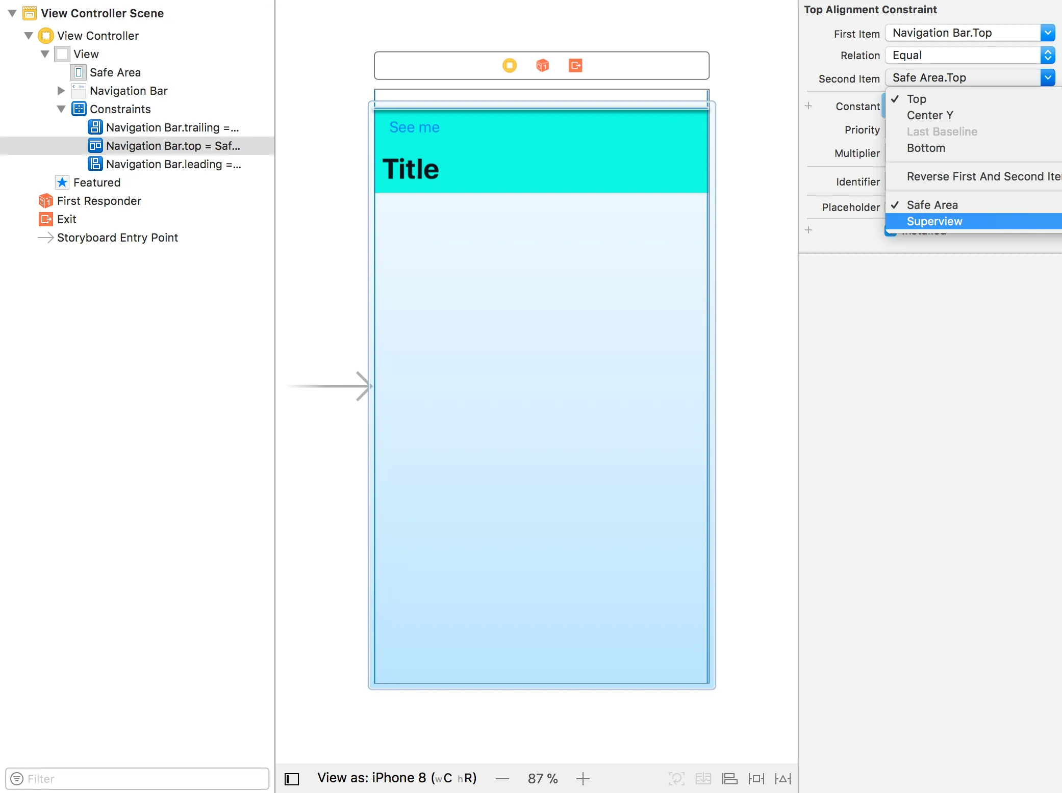Choose Superview in the popup menu
This screenshot has width=1062, height=793.
(934, 221)
